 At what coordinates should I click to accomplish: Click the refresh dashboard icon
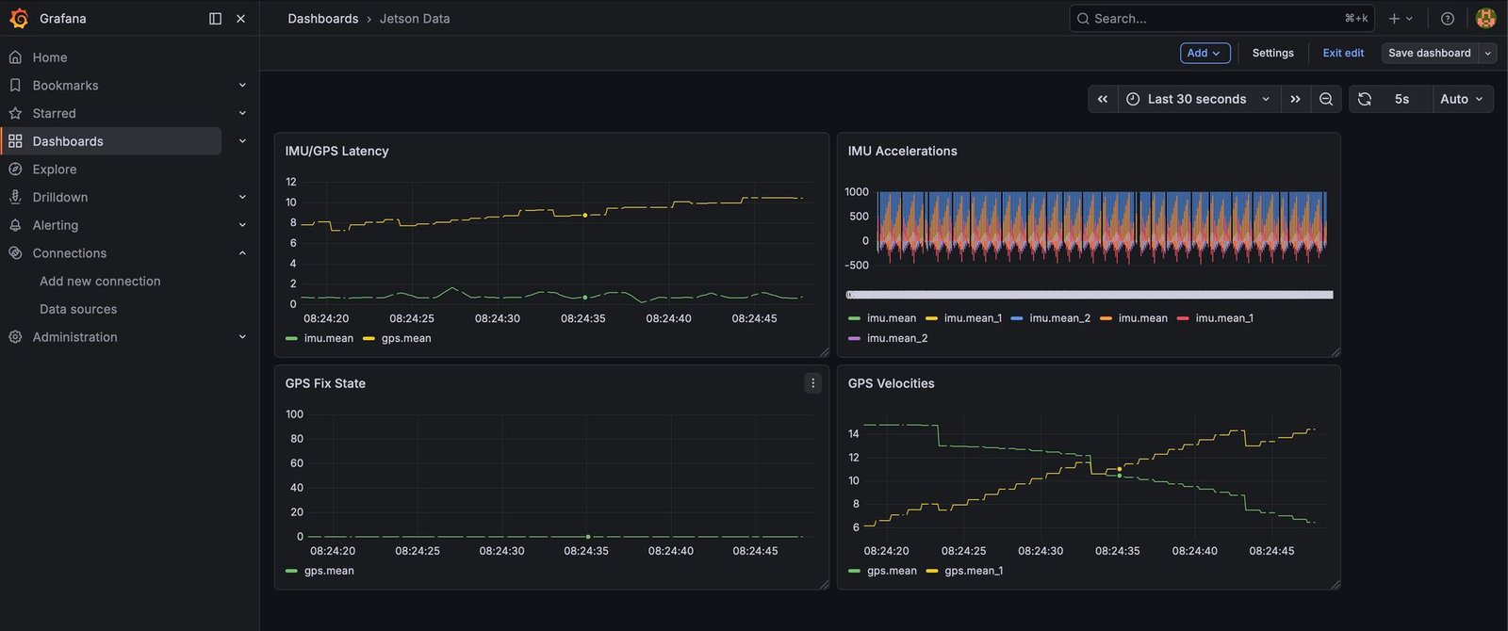[1364, 99]
